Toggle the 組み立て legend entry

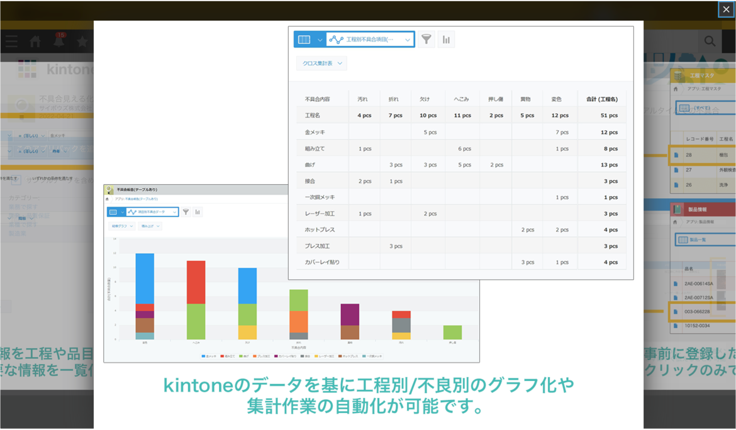(x=228, y=356)
